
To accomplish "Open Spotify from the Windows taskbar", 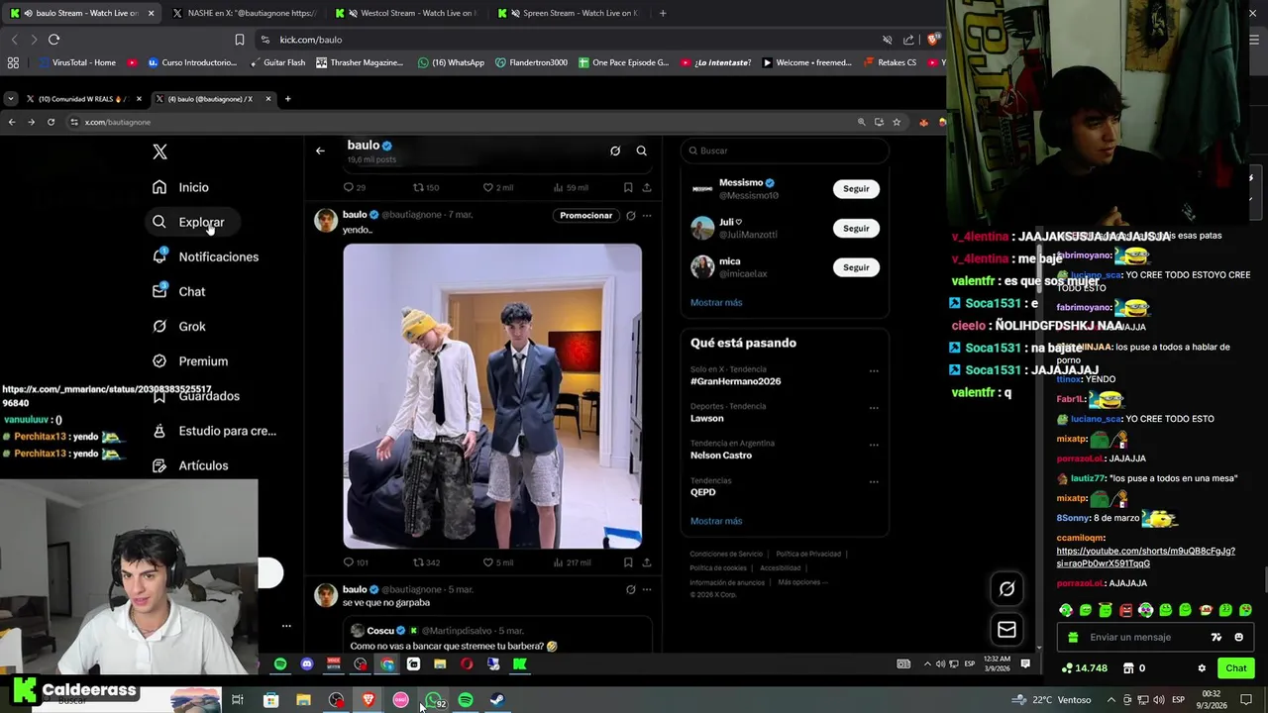I will click(x=466, y=700).
